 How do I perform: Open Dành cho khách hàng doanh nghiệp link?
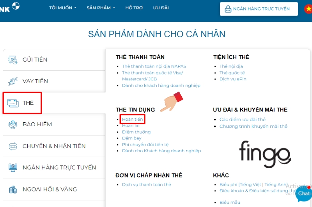click(161, 85)
